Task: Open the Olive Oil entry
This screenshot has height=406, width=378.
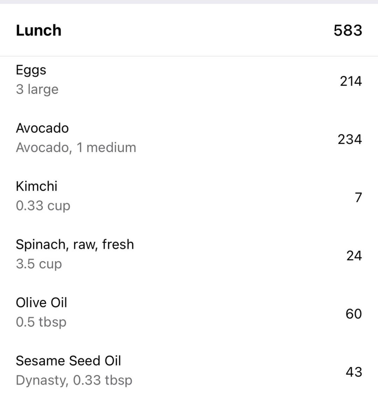Action: point(41,302)
